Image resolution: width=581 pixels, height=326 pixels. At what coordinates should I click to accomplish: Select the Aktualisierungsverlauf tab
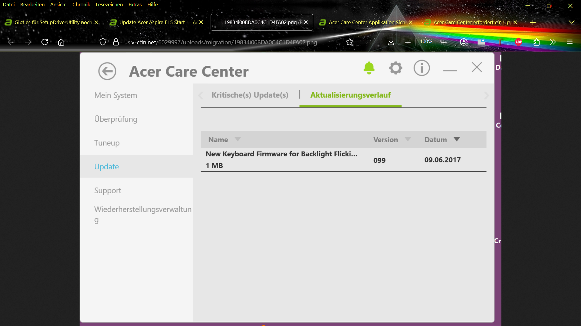[x=350, y=95]
